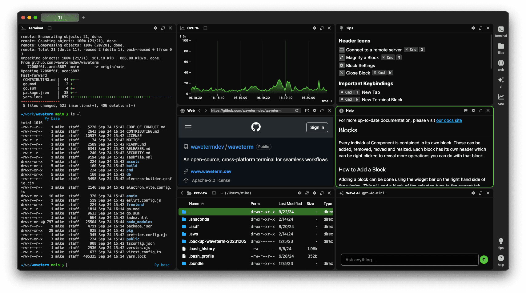Screen dimensions: 526x293
Task: Select the T1 tab
Action: (x=60, y=18)
